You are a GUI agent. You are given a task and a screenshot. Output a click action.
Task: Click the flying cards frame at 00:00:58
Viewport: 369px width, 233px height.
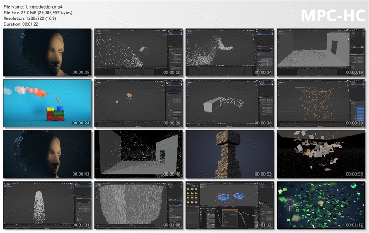[x=321, y=154]
